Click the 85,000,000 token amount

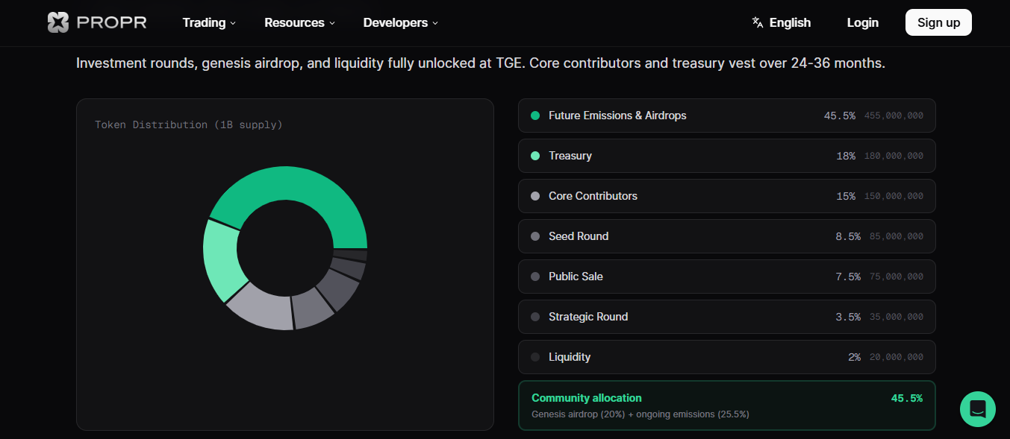pos(897,236)
